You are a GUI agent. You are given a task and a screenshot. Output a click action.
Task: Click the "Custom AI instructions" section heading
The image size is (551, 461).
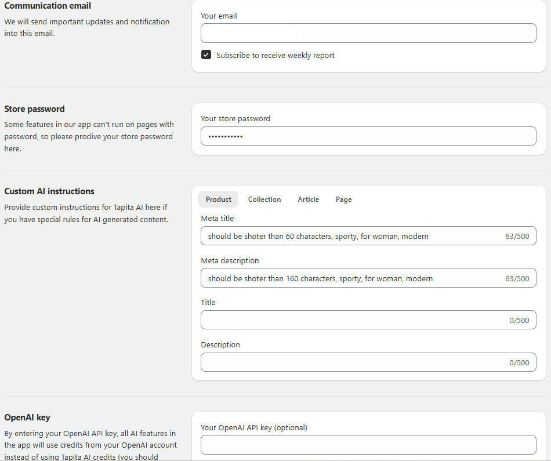49,191
